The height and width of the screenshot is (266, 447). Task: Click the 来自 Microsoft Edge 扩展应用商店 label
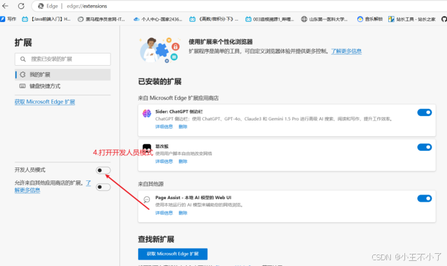(x=178, y=98)
